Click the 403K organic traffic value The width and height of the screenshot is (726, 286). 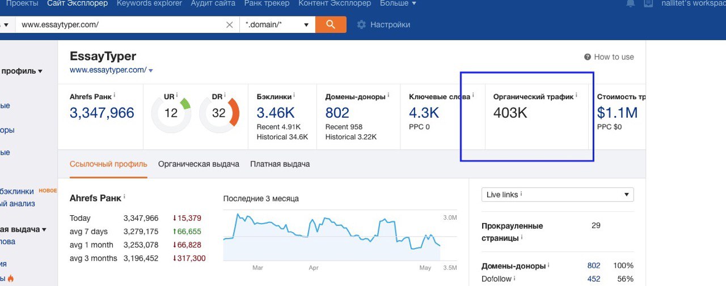point(510,113)
